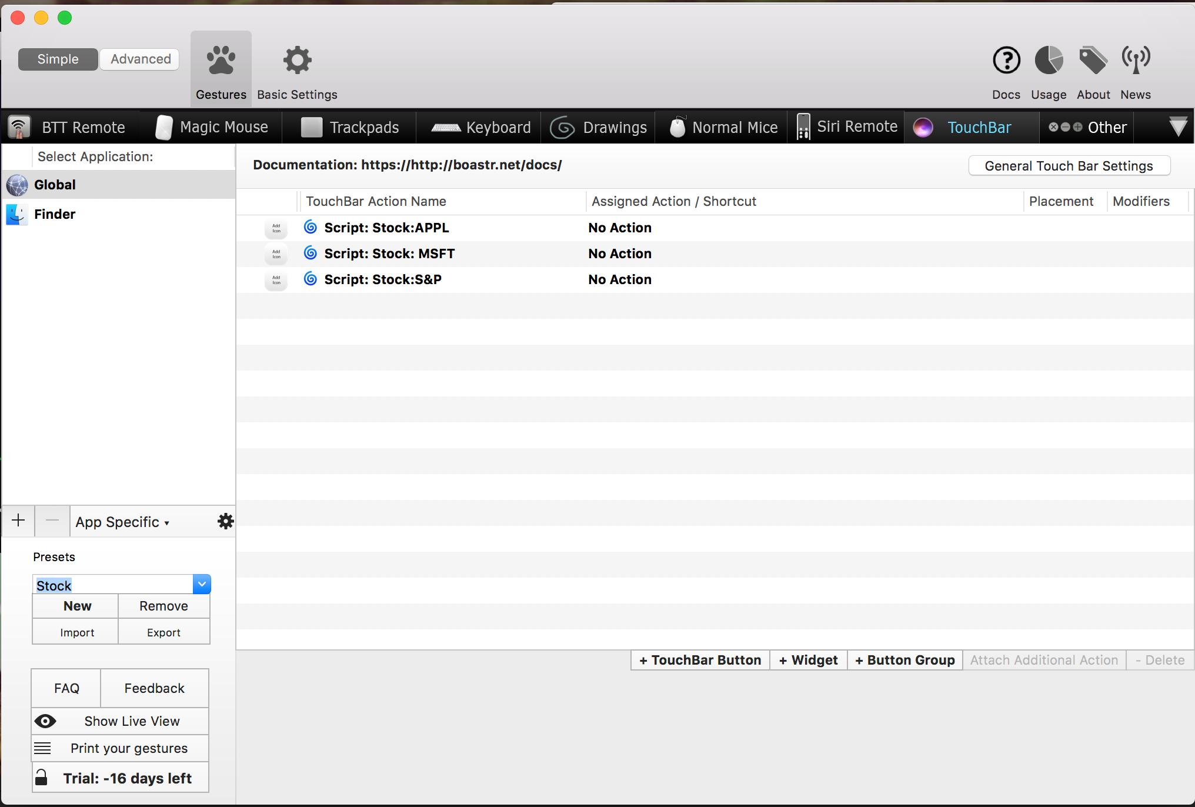The image size is (1195, 807).
Task: Create a New preset
Action: pyautogui.click(x=76, y=606)
